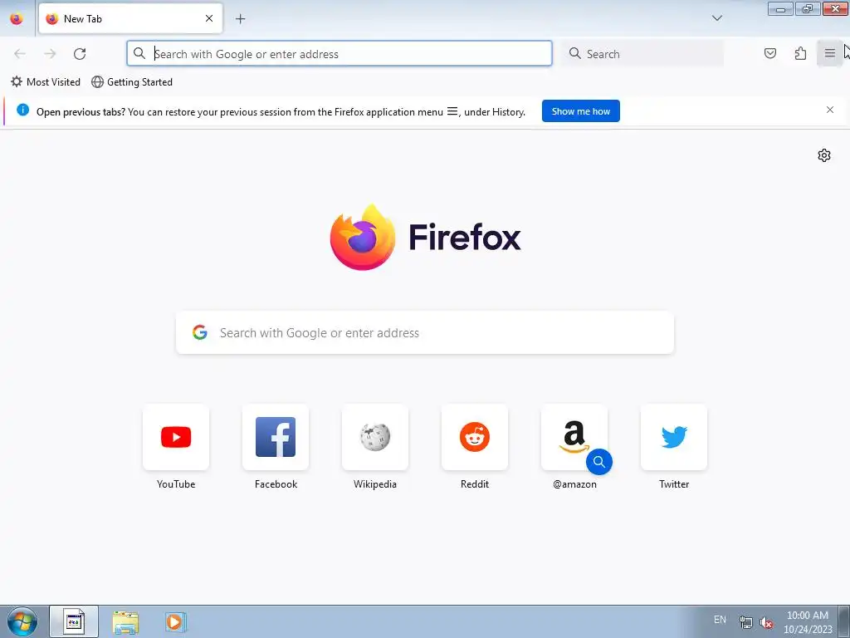Click the YouTube label text
The image size is (850, 638).
pyautogui.click(x=176, y=484)
